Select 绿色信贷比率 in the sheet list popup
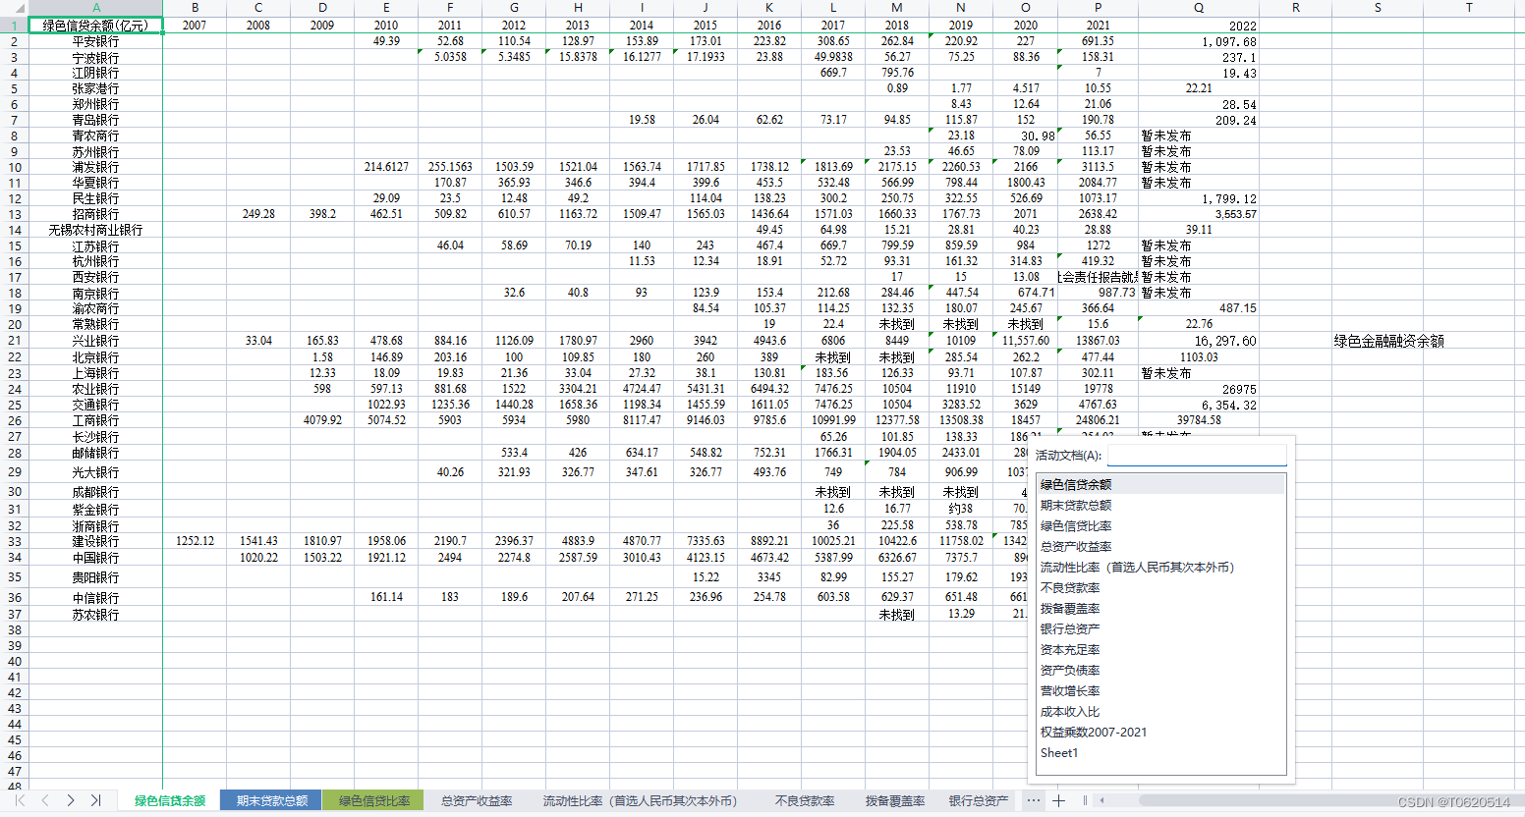The height and width of the screenshot is (817, 1525). coord(1160,525)
